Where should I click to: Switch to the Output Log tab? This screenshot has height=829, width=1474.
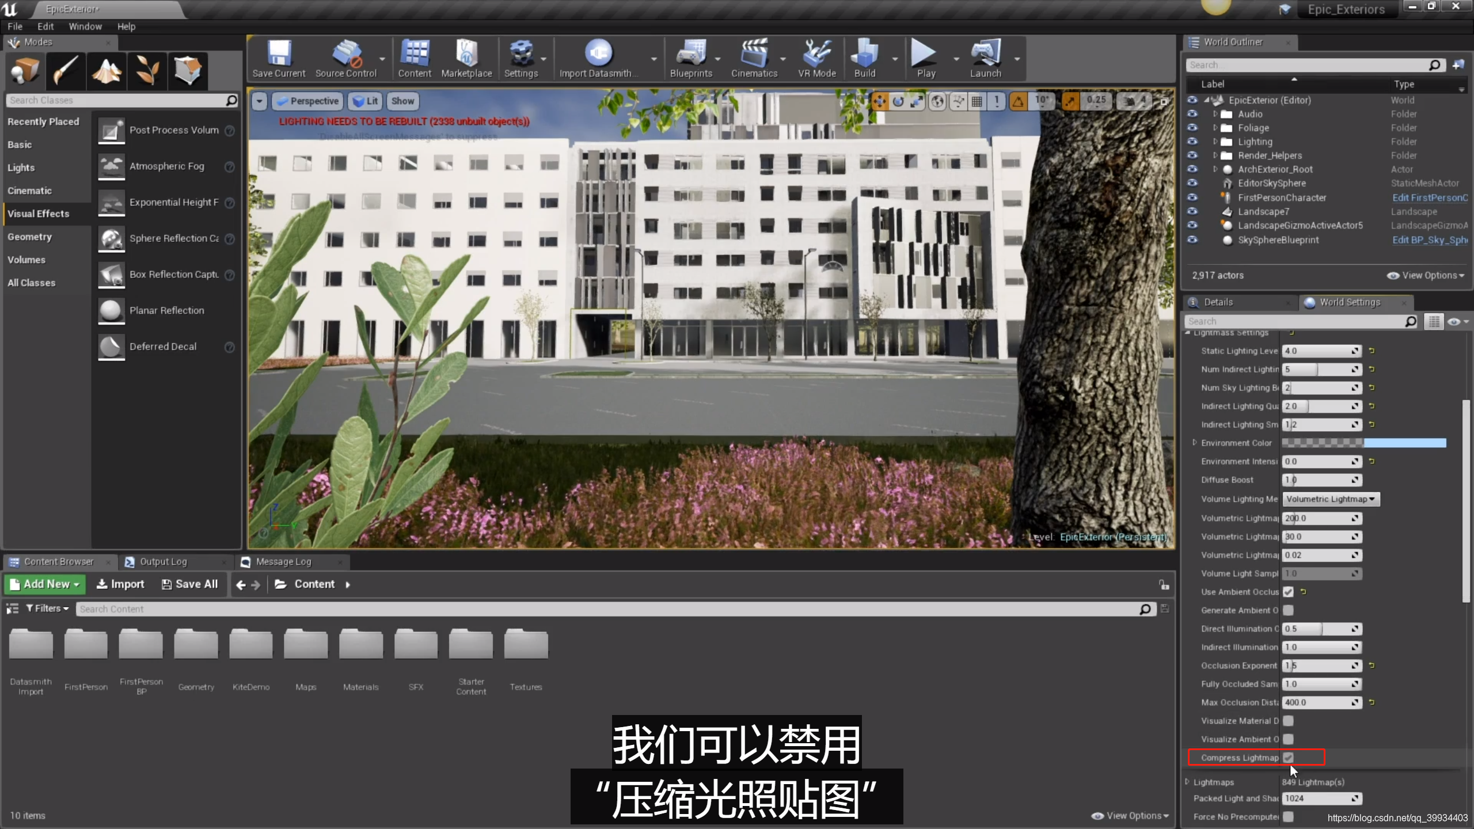[163, 561]
